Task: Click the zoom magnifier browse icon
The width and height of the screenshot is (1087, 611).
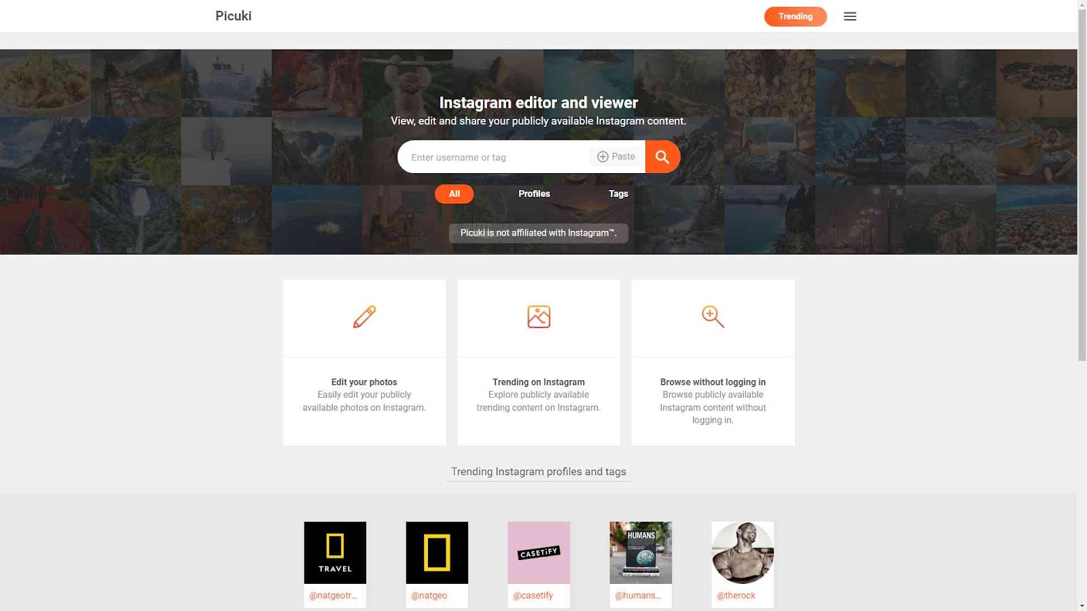Action: (x=713, y=317)
